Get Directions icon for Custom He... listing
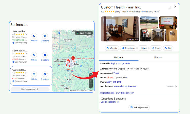Image resolution: width=190 pixels, height=114 pixels. 45,74
